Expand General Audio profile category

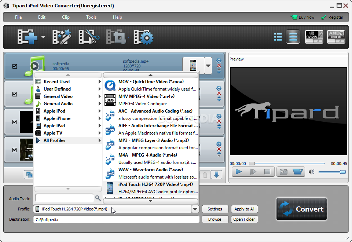(68, 104)
